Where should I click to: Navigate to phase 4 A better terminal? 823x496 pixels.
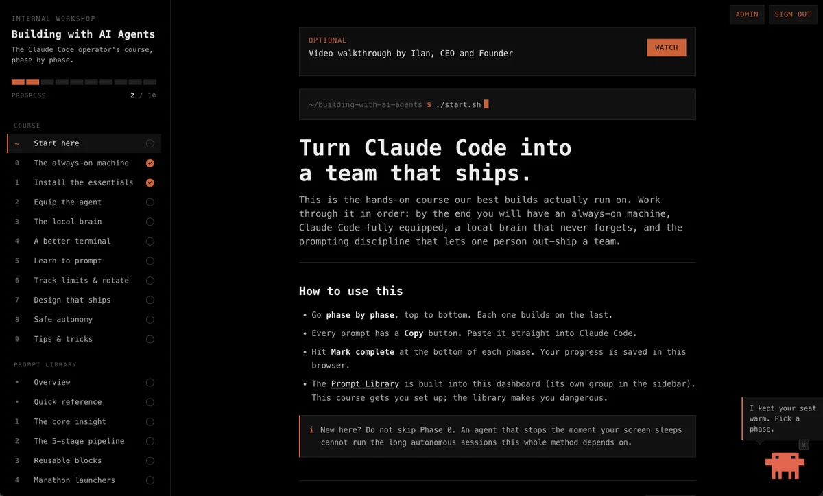tap(84, 241)
